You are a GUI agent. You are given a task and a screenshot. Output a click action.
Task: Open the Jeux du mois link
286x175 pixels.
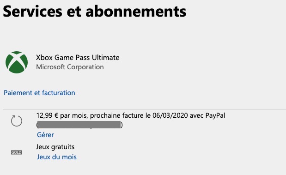57,157
